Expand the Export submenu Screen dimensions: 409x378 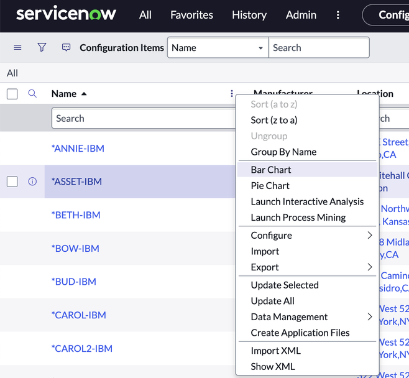[307, 267]
